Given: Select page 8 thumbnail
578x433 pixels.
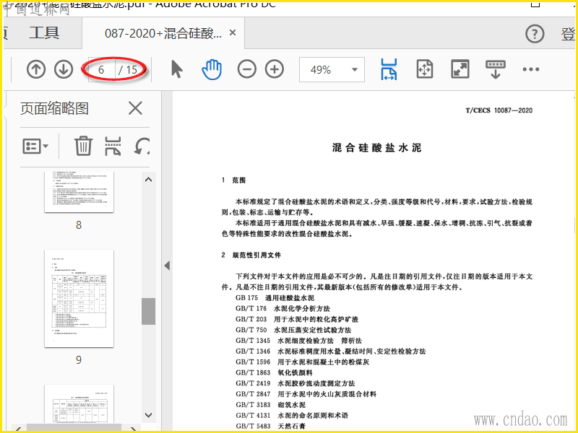Looking at the screenshot, I should click(79, 191).
